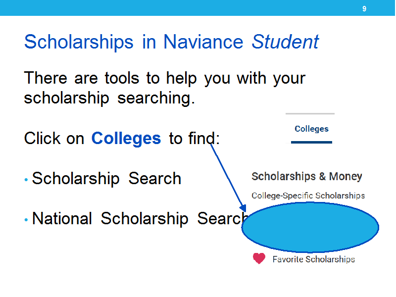396x297 pixels.
Task: Click the slide title Scholarships in Naviance Student
Action: [x=171, y=42]
